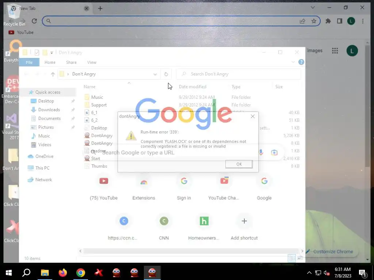Select This PC in navigation pane
Screen dimensions: 374x280
pos(42,168)
